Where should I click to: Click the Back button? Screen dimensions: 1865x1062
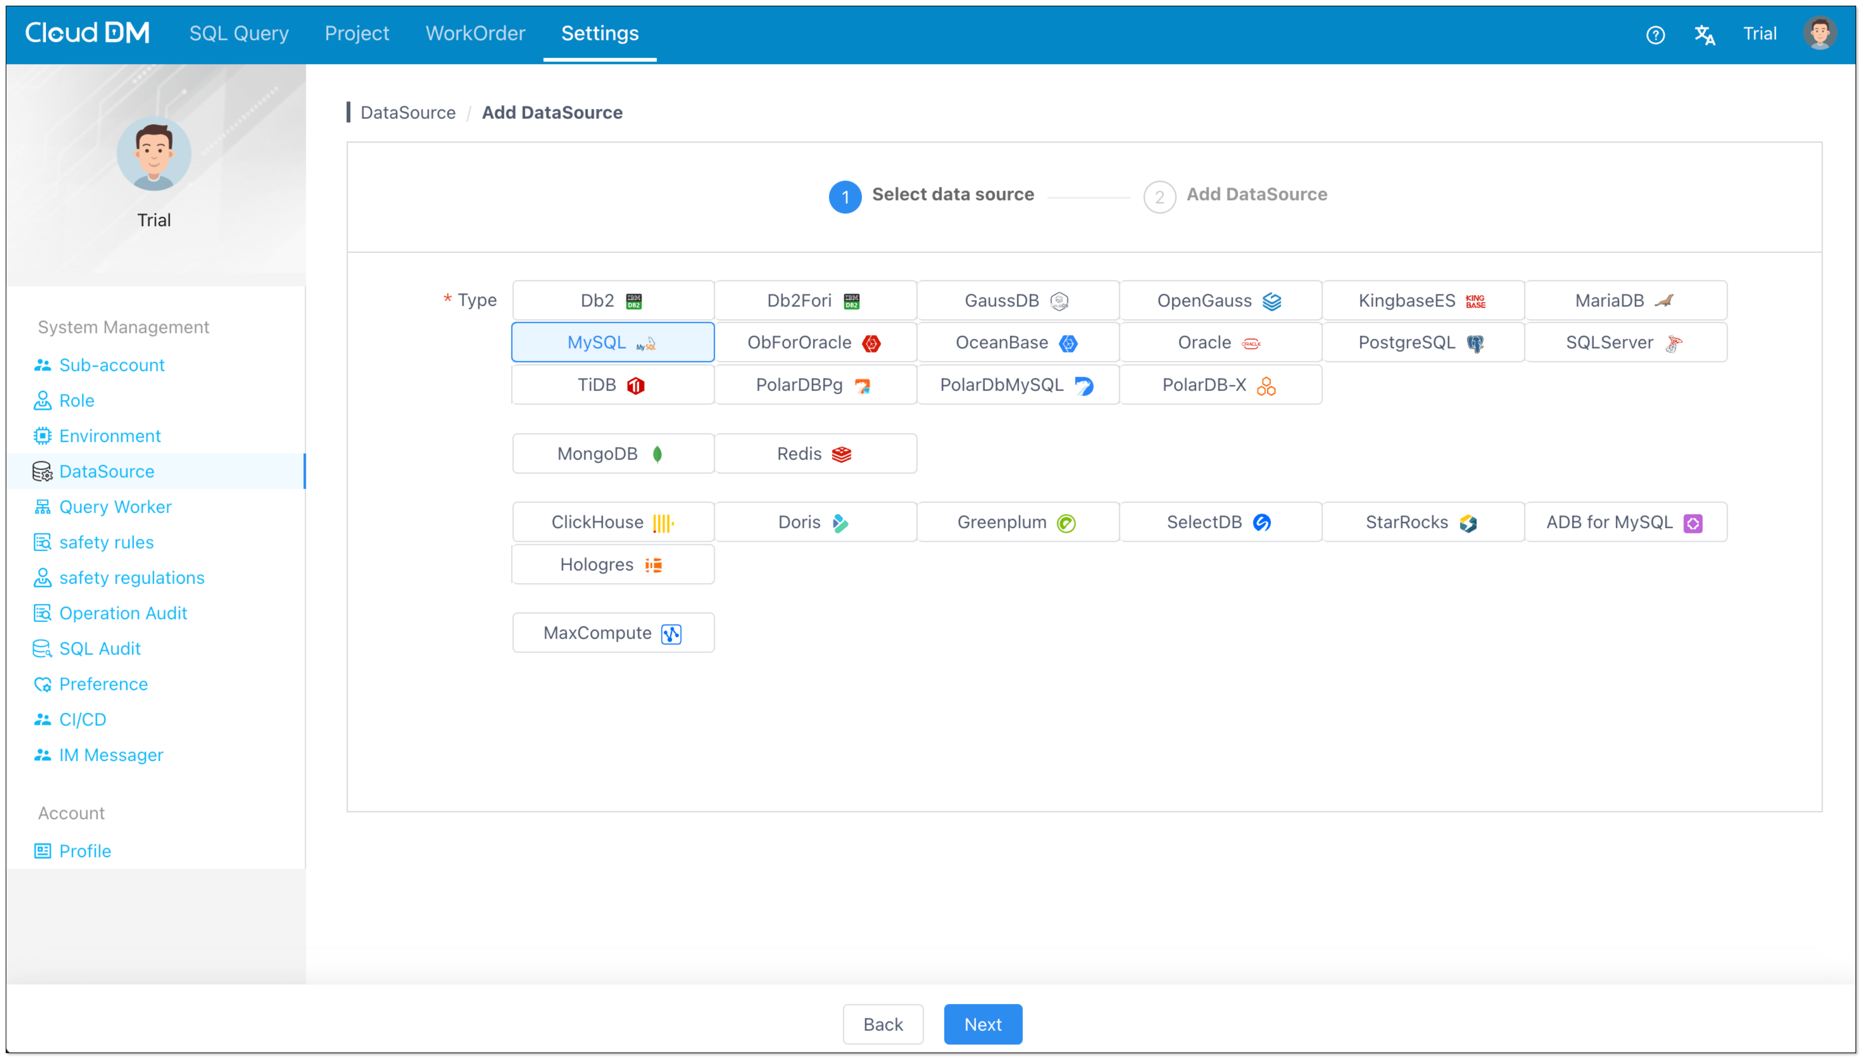(x=882, y=1024)
